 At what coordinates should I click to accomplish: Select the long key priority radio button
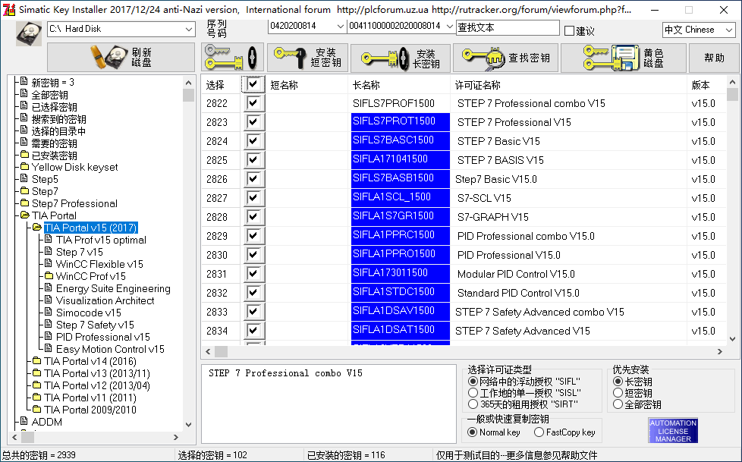click(618, 381)
